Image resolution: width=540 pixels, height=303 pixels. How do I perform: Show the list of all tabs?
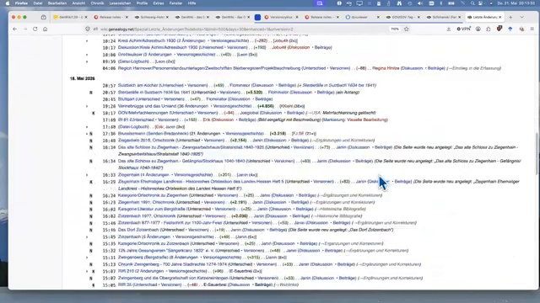click(521, 17)
